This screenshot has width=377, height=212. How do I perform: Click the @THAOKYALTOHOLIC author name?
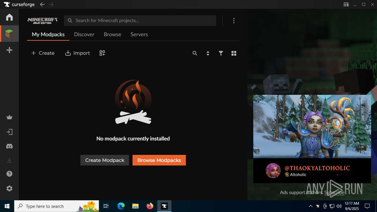[317, 168]
